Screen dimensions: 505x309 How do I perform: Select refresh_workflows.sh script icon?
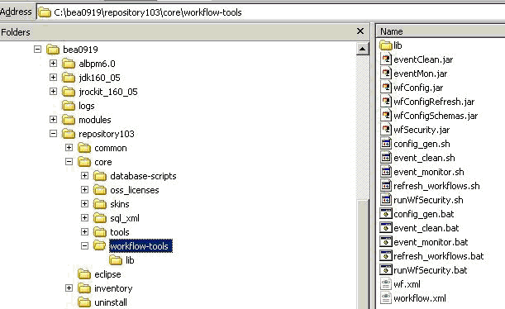pyautogui.click(x=386, y=186)
